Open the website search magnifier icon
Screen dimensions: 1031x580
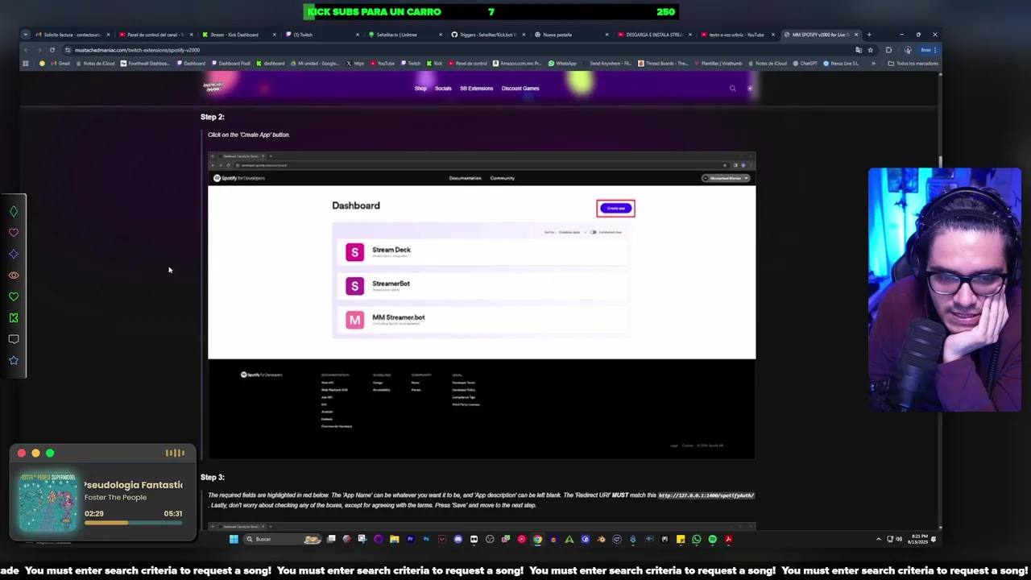point(732,89)
